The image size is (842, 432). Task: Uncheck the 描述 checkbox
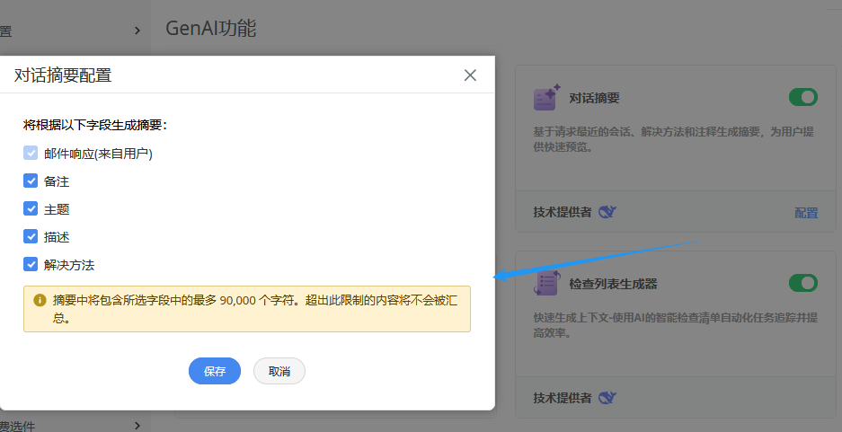(x=31, y=237)
